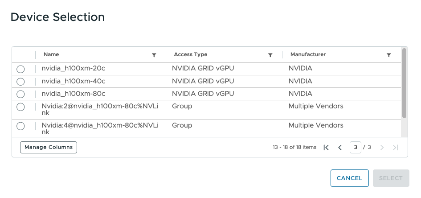Open the Access Type column filter

point(270,55)
